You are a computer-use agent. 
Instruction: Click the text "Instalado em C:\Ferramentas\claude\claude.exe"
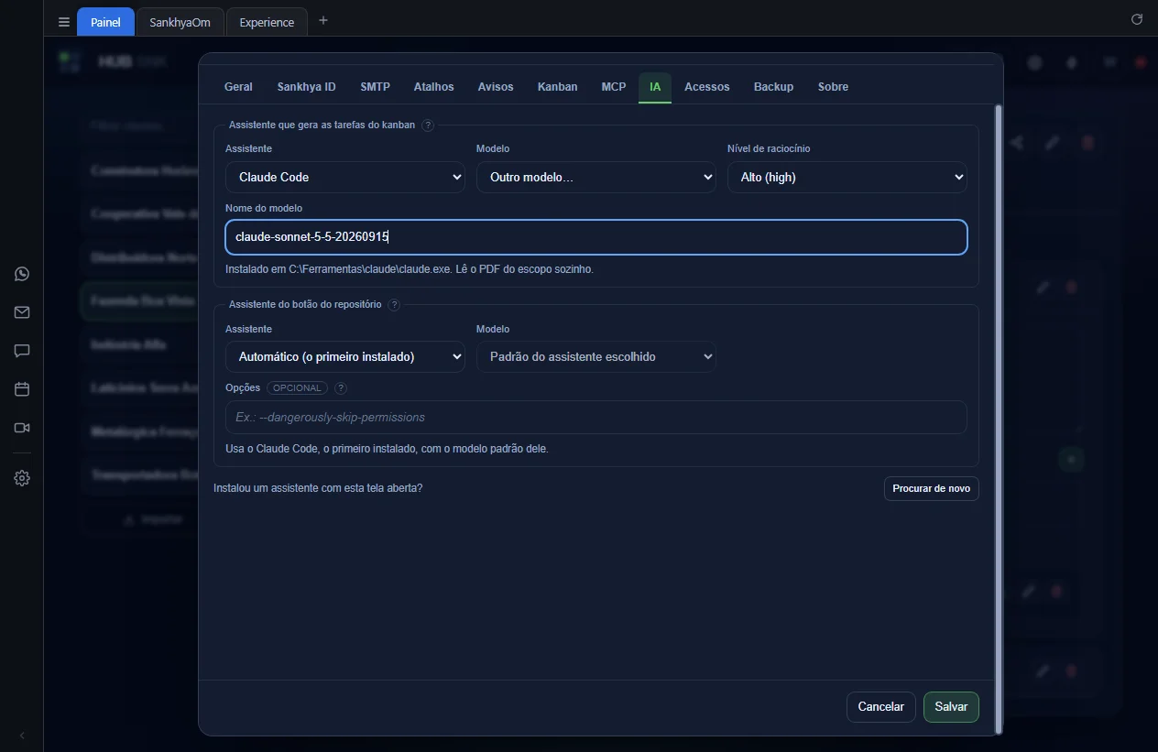tap(337, 269)
